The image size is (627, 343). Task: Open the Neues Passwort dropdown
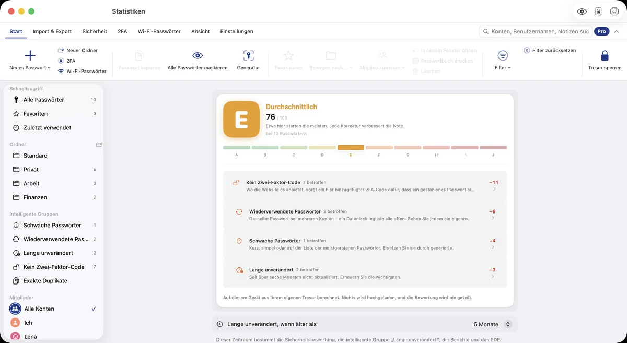(x=30, y=61)
